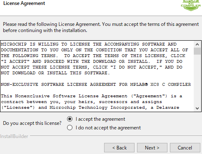Select "I accept the agreement" radio button
The width and height of the screenshot is (202, 154).
70,119
